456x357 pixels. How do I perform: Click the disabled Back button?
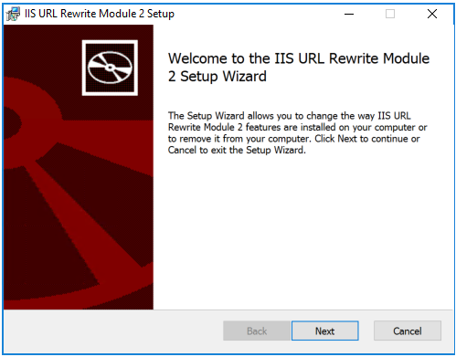click(x=257, y=331)
